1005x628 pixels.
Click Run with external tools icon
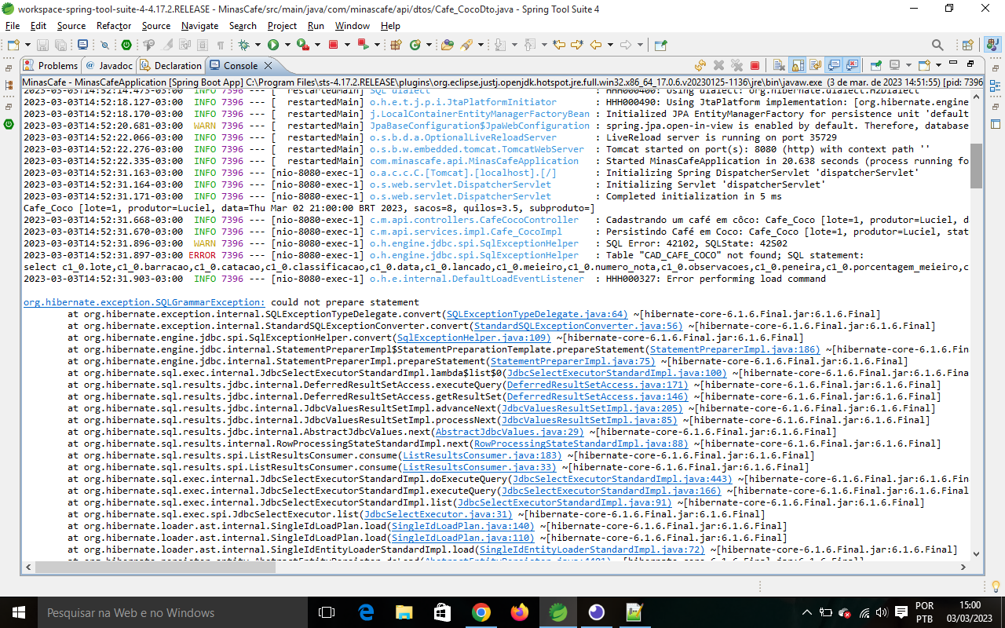[303, 45]
